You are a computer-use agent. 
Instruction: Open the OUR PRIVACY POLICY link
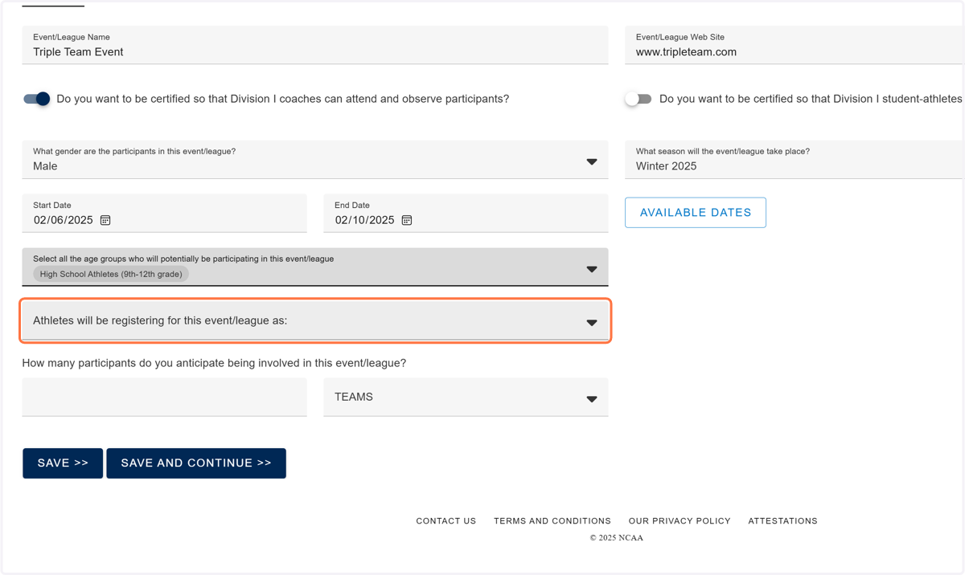[x=680, y=521]
